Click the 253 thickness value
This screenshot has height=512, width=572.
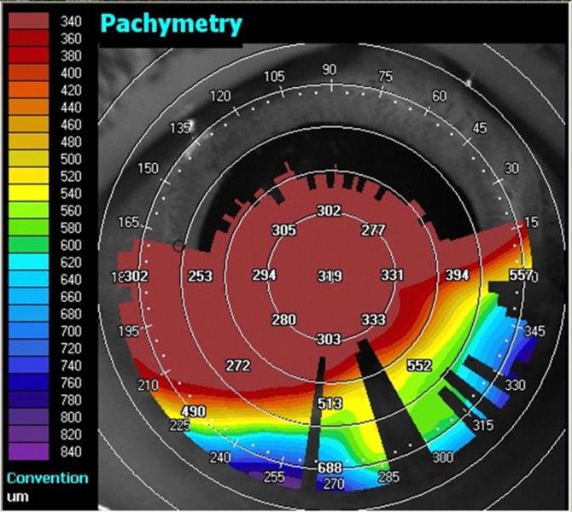[201, 276]
